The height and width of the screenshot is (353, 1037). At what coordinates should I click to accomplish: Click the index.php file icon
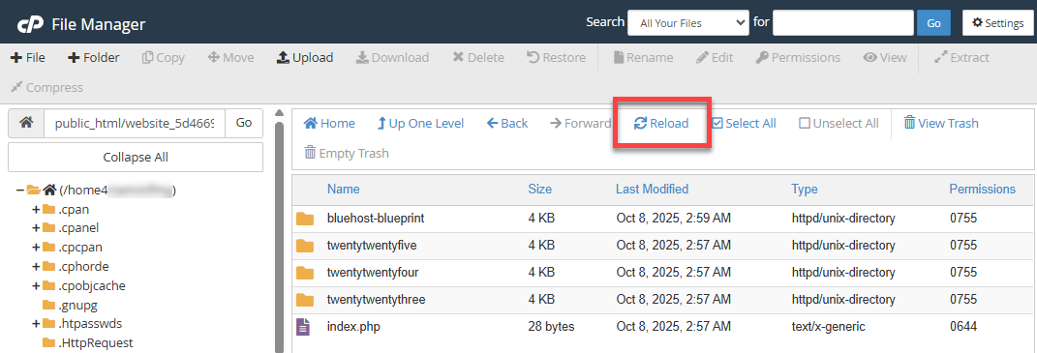pos(303,327)
